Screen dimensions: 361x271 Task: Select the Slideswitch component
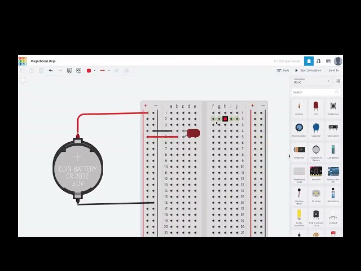click(x=333, y=130)
